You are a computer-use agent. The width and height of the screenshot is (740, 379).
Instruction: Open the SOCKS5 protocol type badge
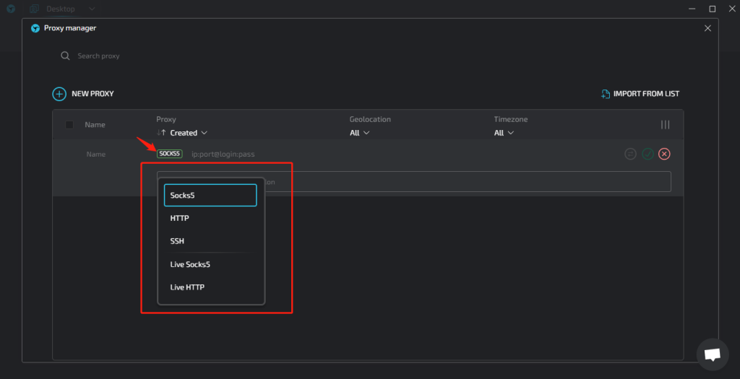[169, 154]
